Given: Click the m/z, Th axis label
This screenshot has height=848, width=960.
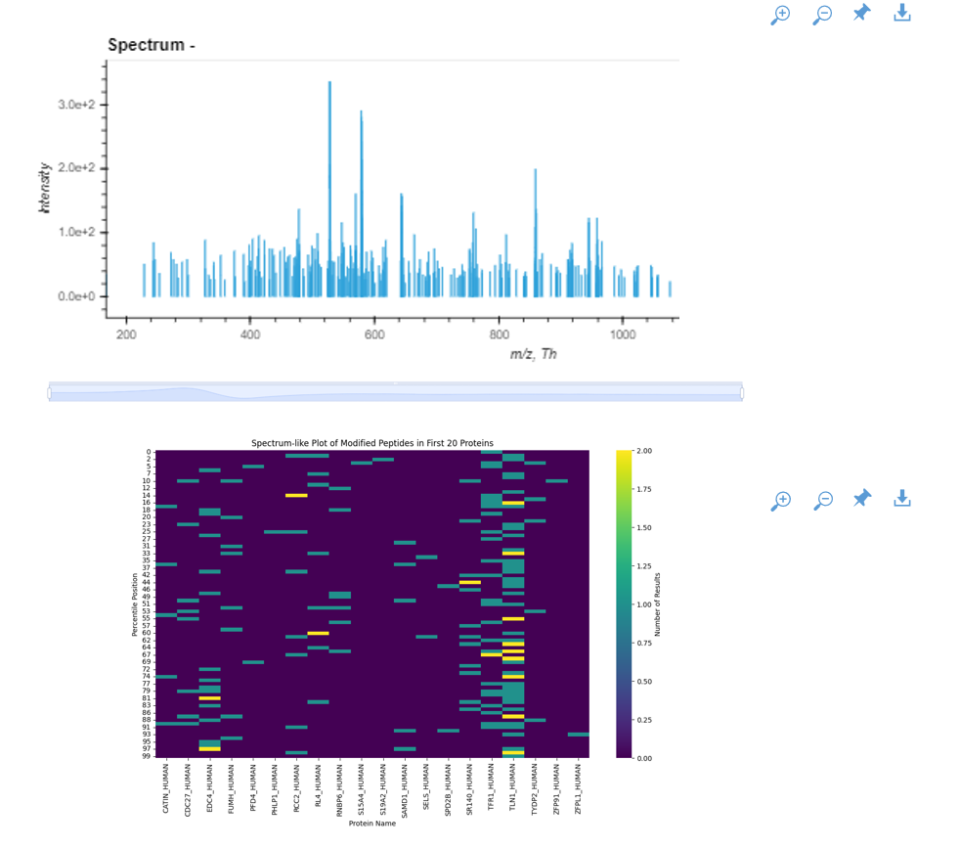Looking at the screenshot, I should [534, 352].
